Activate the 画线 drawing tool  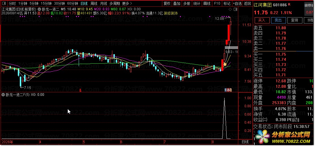coord(207,3)
